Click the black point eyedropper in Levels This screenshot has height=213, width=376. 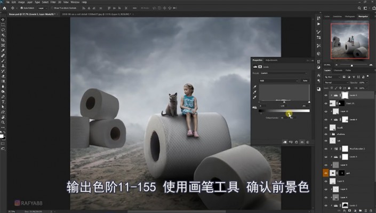254,86
